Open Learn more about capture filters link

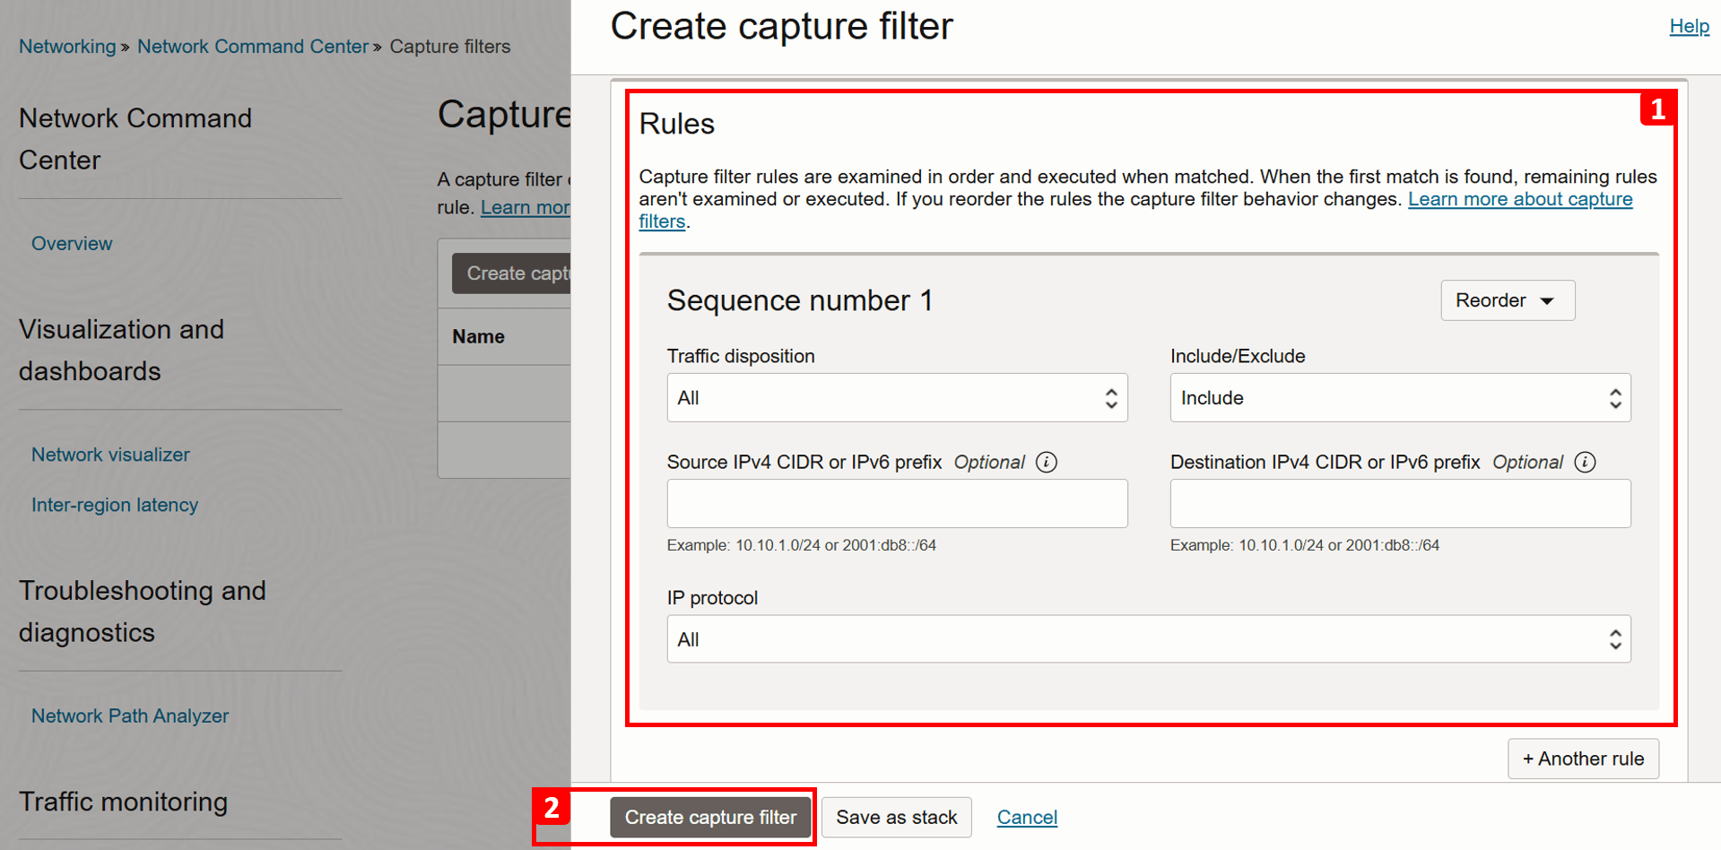tap(1520, 199)
